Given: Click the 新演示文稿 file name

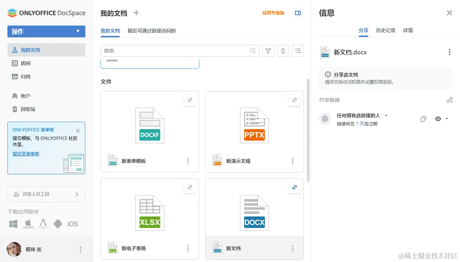Looking at the screenshot, I should (238, 161).
